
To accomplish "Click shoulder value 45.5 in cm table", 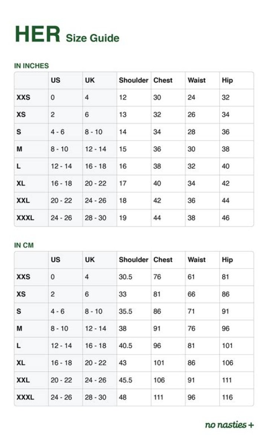I will (x=125, y=380).
